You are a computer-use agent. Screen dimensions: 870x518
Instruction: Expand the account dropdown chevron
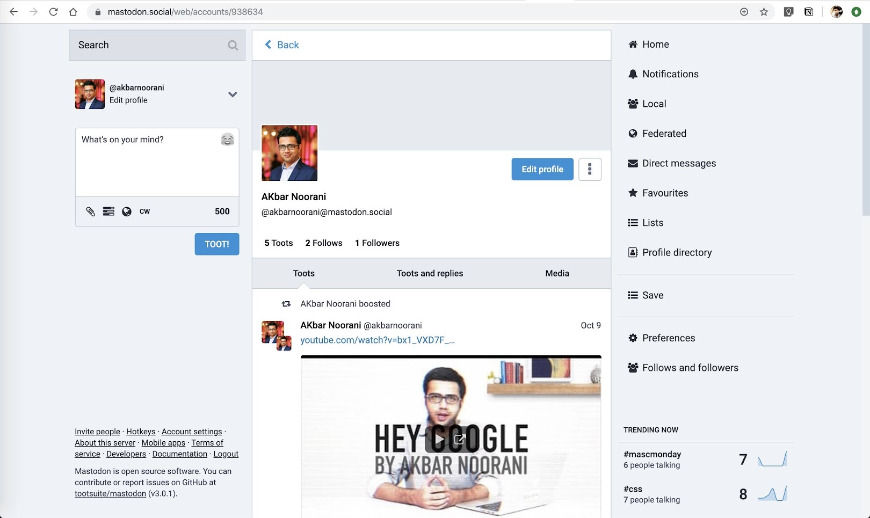coord(233,94)
